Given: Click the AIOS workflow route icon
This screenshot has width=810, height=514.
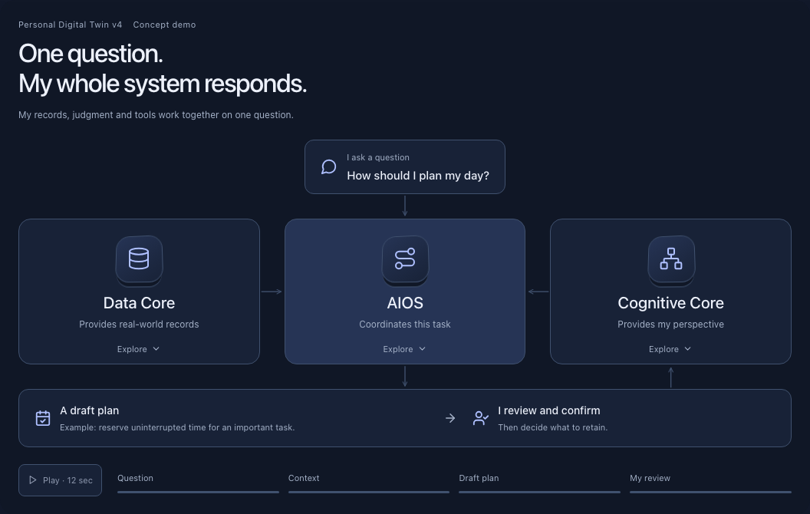Looking at the screenshot, I should pos(405,259).
